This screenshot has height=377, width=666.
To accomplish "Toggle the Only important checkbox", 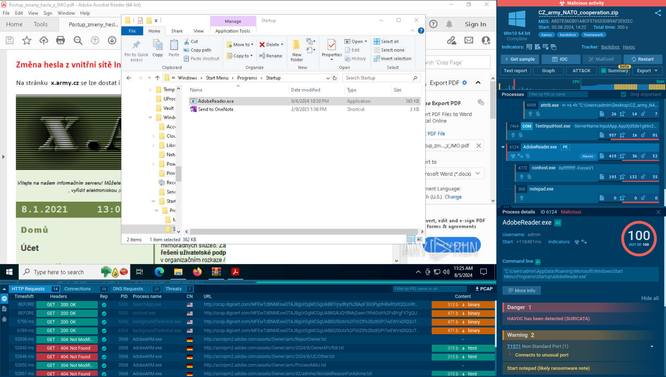I will [x=624, y=95].
